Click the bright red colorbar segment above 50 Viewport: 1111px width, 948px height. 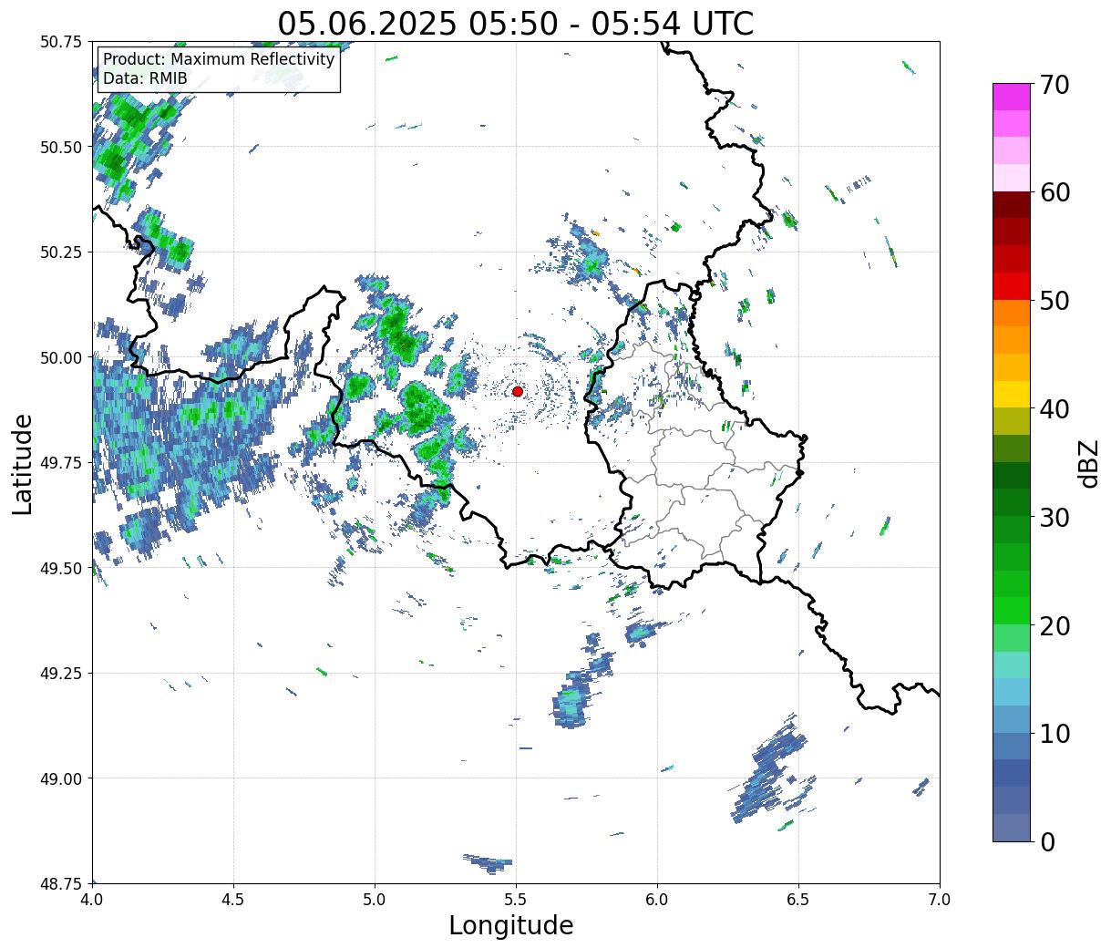(1011, 286)
